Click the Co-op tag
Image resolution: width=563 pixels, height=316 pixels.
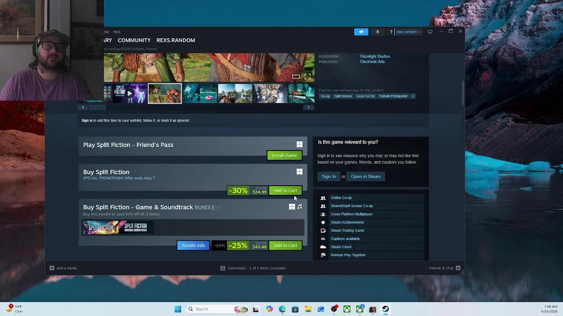[x=325, y=96]
